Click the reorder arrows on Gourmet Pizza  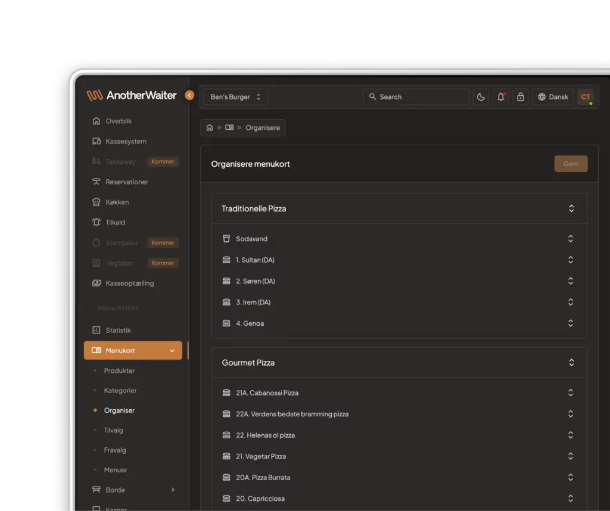pos(571,363)
